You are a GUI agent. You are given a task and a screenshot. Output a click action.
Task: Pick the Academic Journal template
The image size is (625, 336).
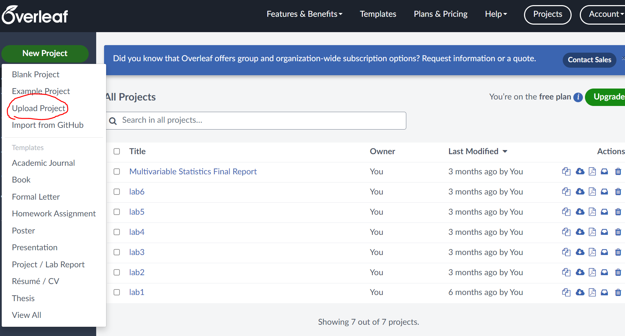pyautogui.click(x=43, y=163)
